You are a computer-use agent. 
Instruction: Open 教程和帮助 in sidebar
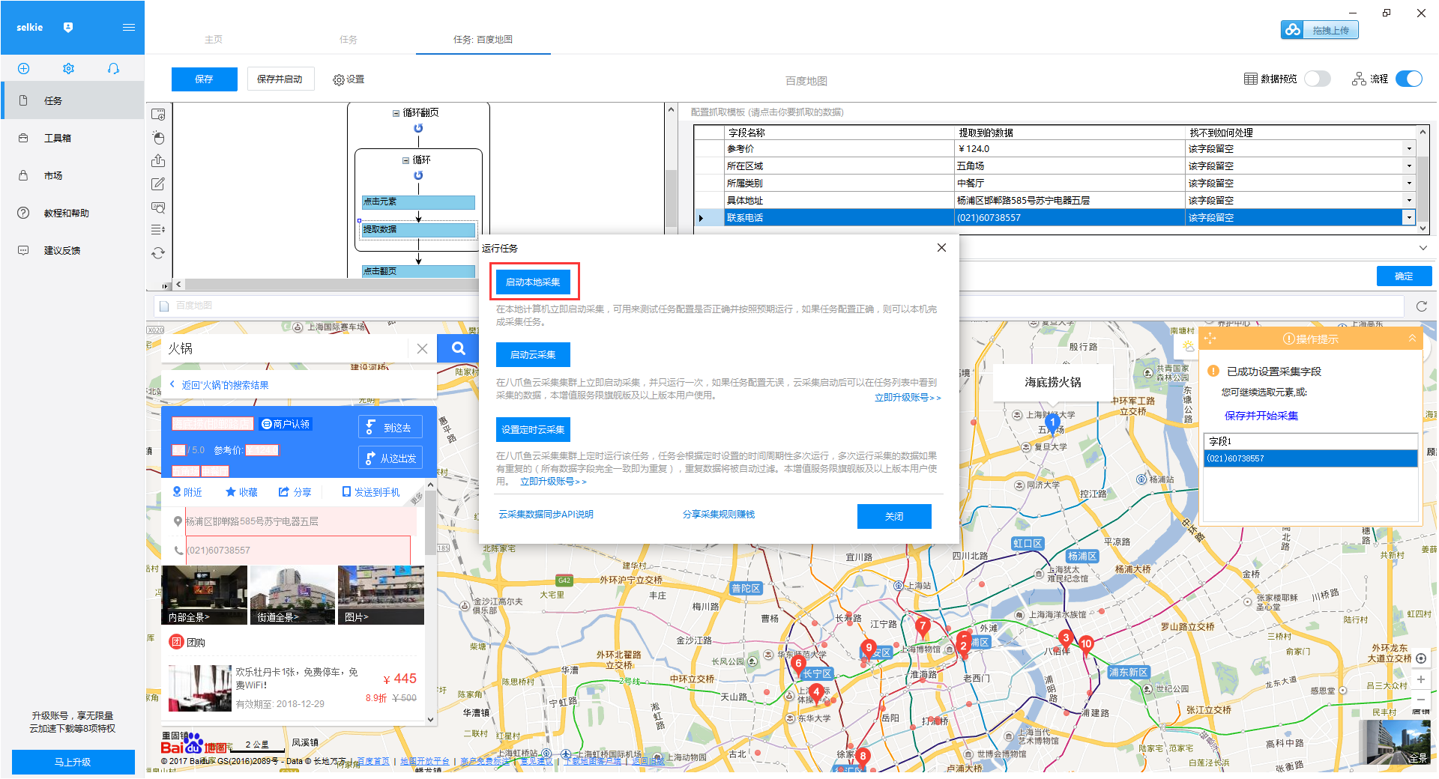click(x=72, y=213)
